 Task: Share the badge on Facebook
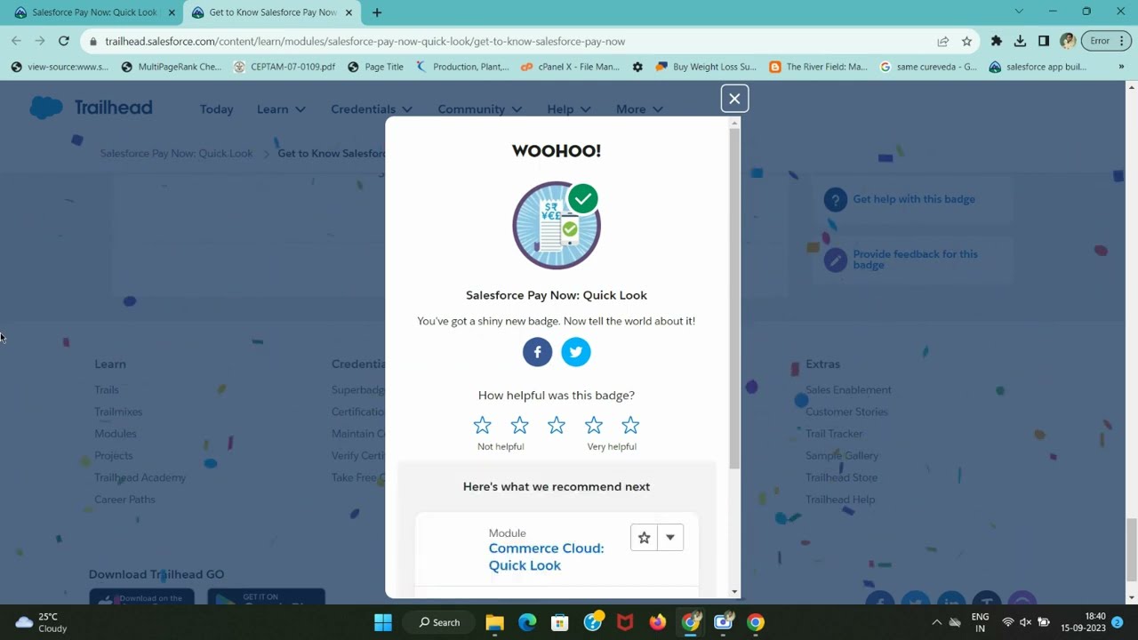(x=537, y=352)
